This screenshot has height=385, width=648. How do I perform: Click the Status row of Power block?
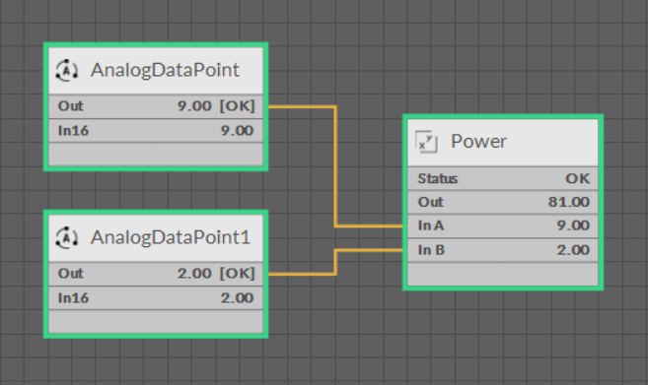(503, 178)
